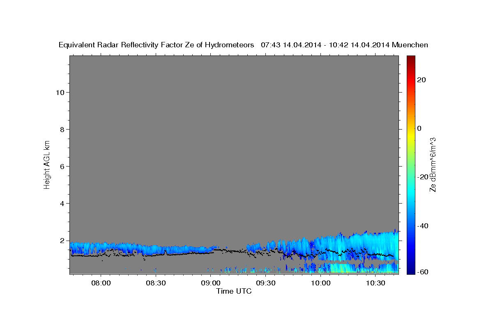Click the colorbar label 0
This screenshot has height=329, width=493.
[x=419, y=128]
